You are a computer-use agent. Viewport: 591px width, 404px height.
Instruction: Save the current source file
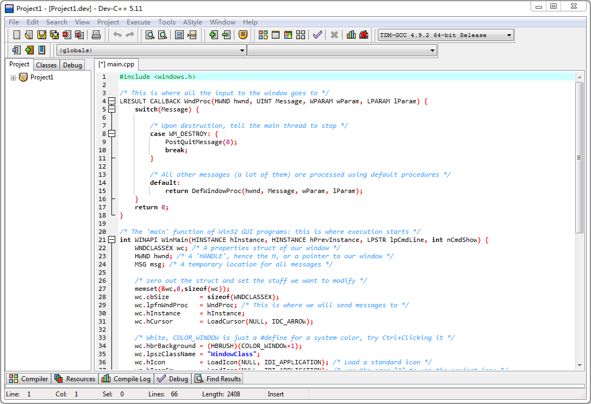tap(41, 34)
